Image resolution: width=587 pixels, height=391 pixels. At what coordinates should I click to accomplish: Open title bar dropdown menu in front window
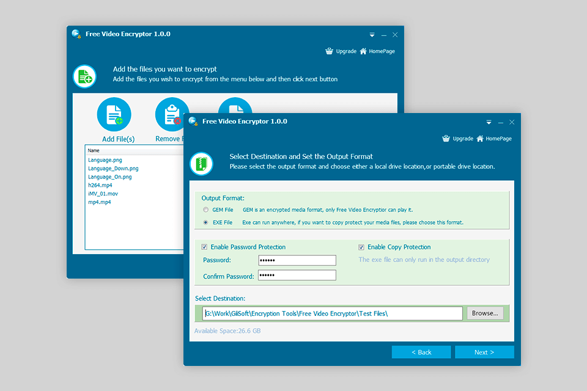[x=489, y=122]
